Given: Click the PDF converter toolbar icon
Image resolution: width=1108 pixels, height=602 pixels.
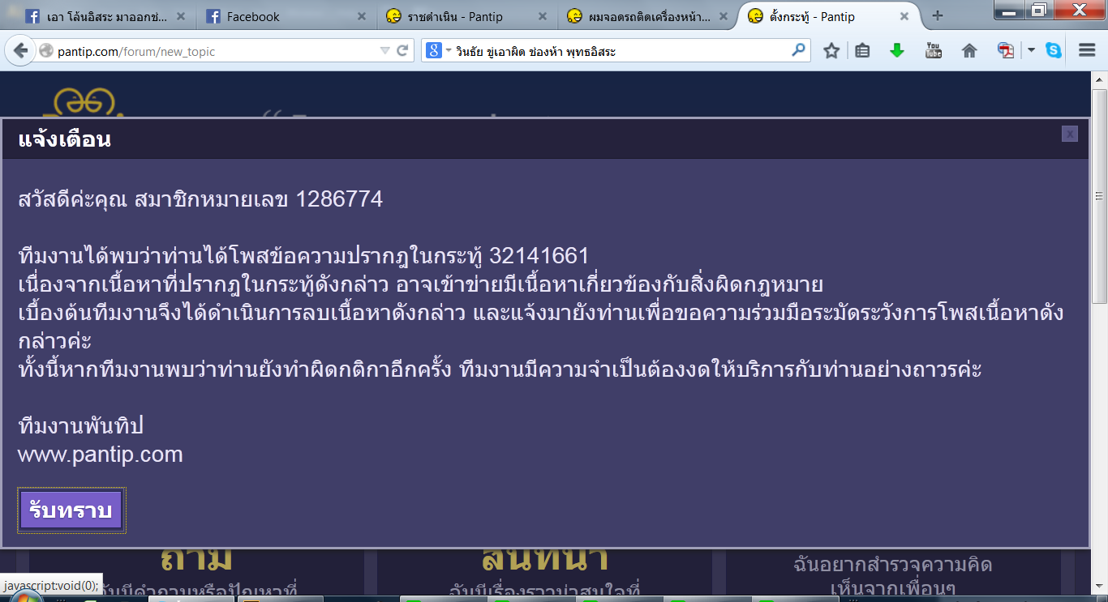Looking at the screenshot, I should pyautogui.click(x=1006, y=51).
